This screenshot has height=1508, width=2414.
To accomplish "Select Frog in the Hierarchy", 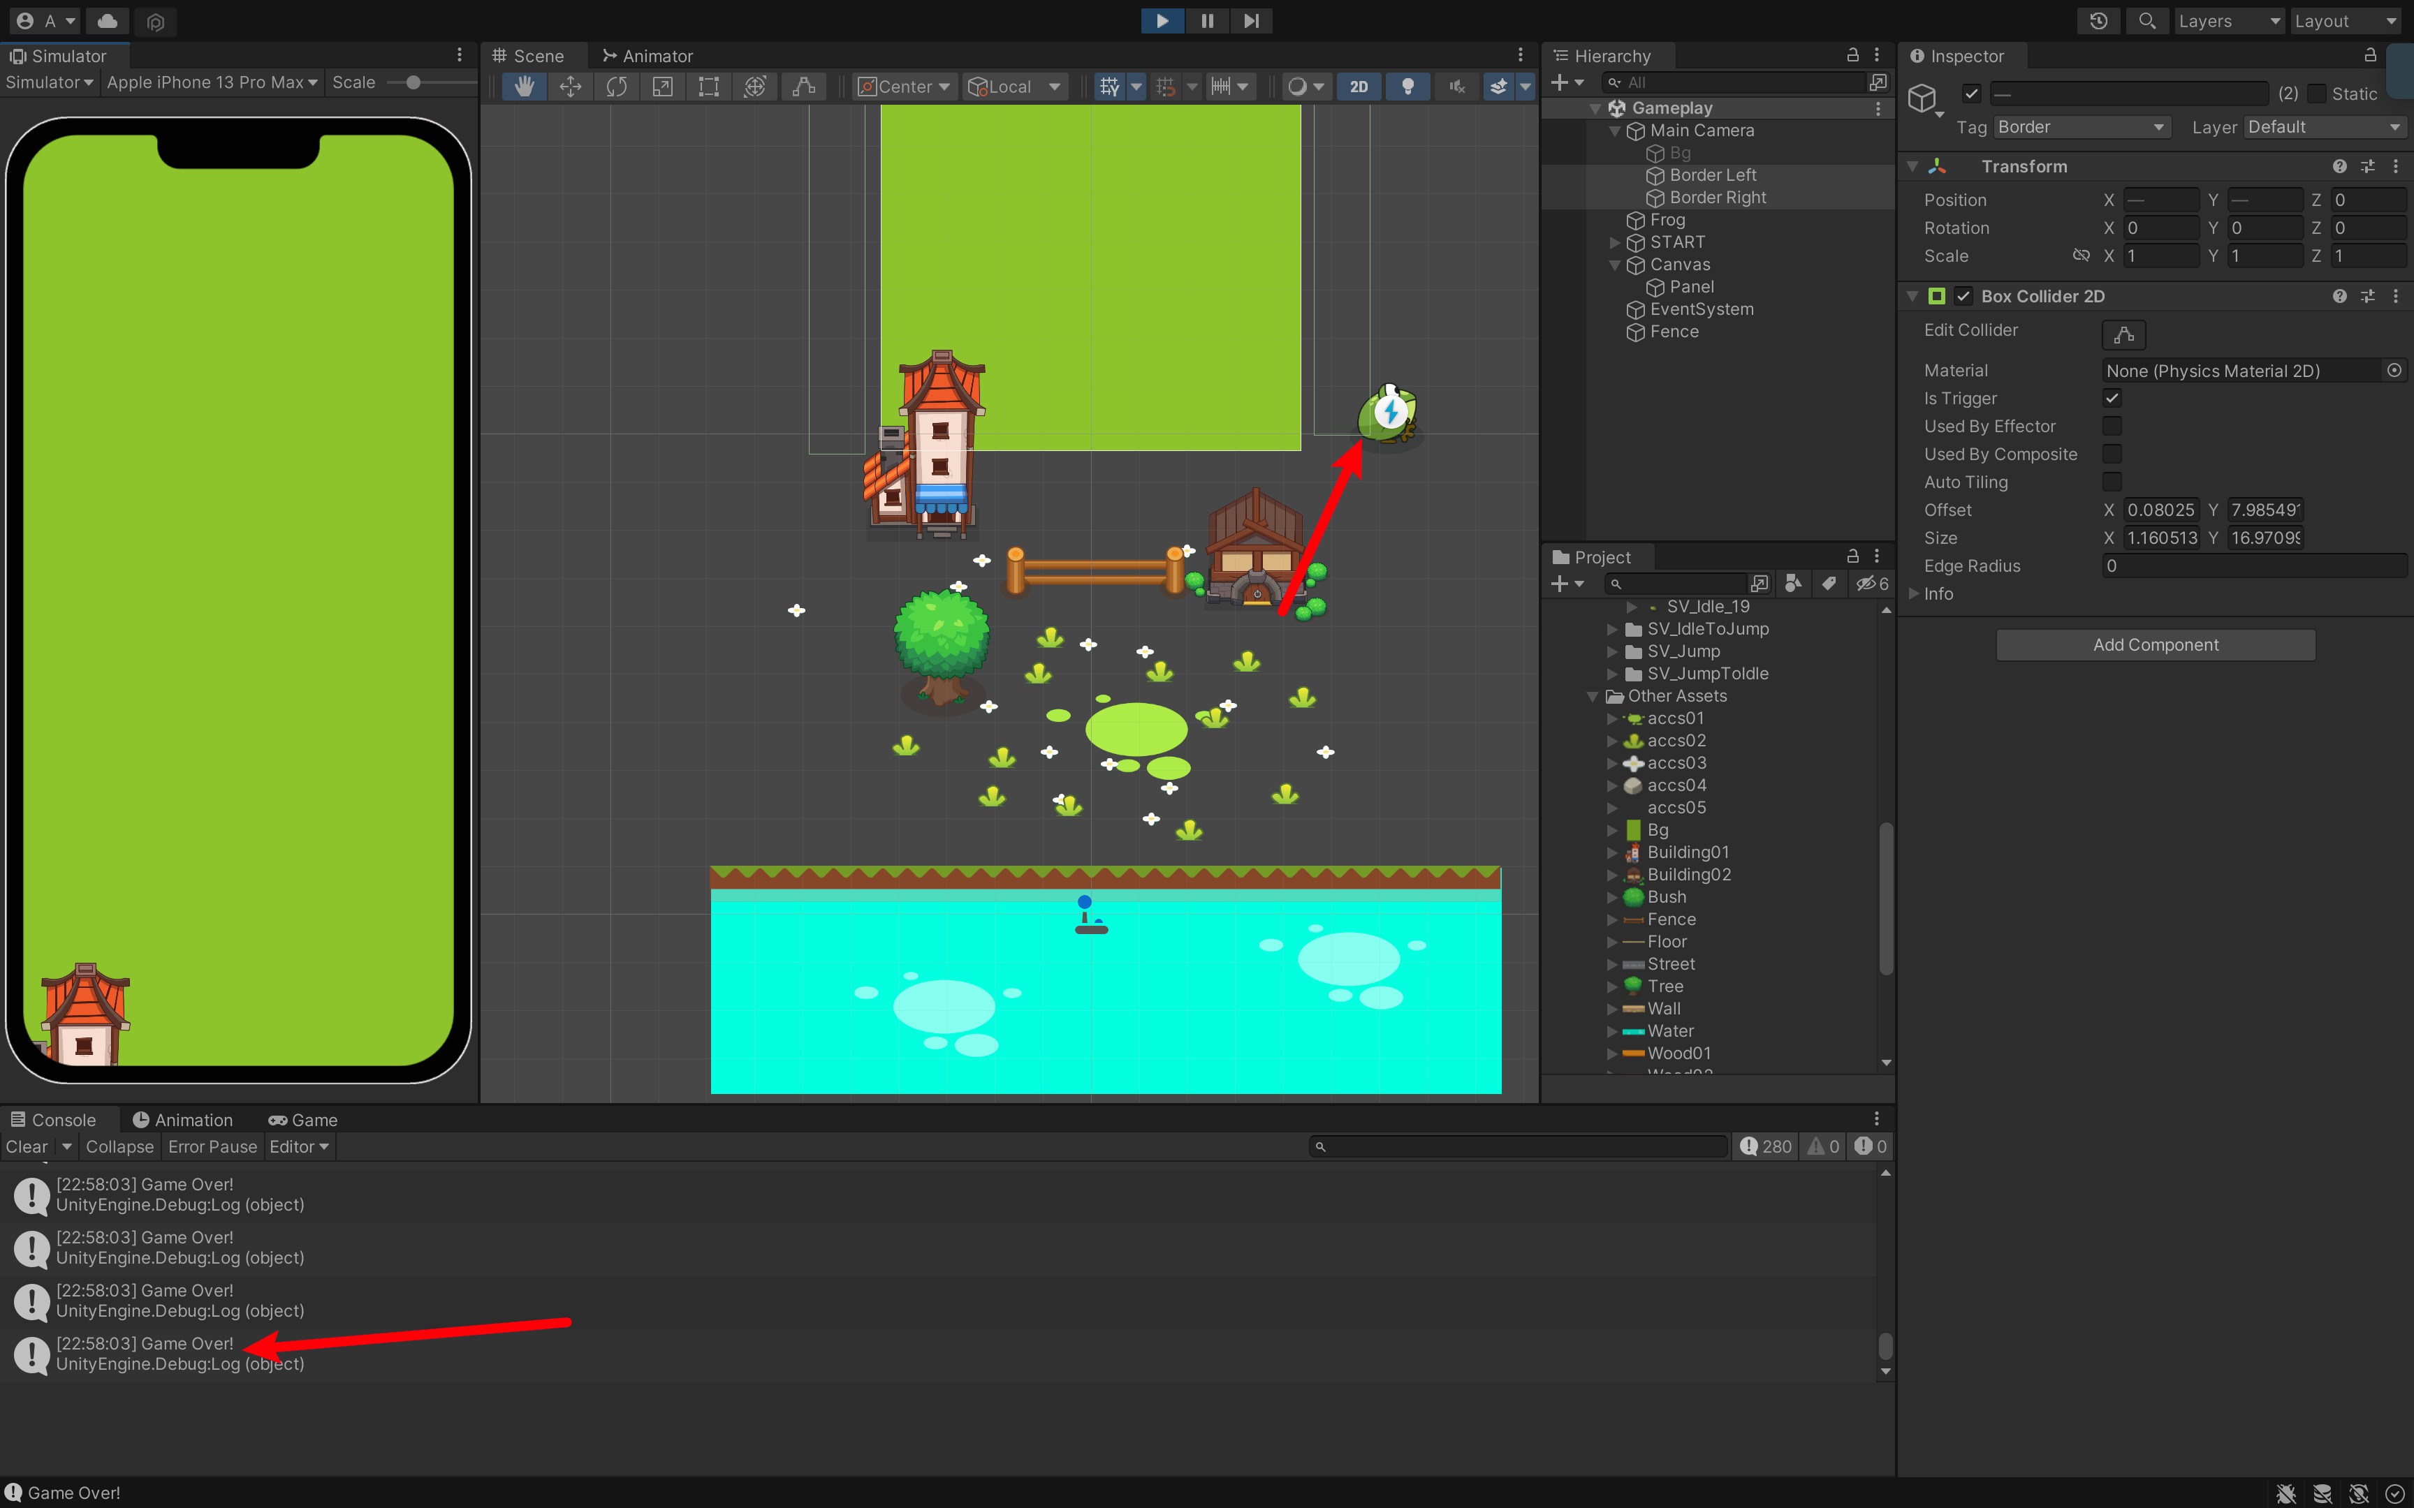I will (1667, 219).
